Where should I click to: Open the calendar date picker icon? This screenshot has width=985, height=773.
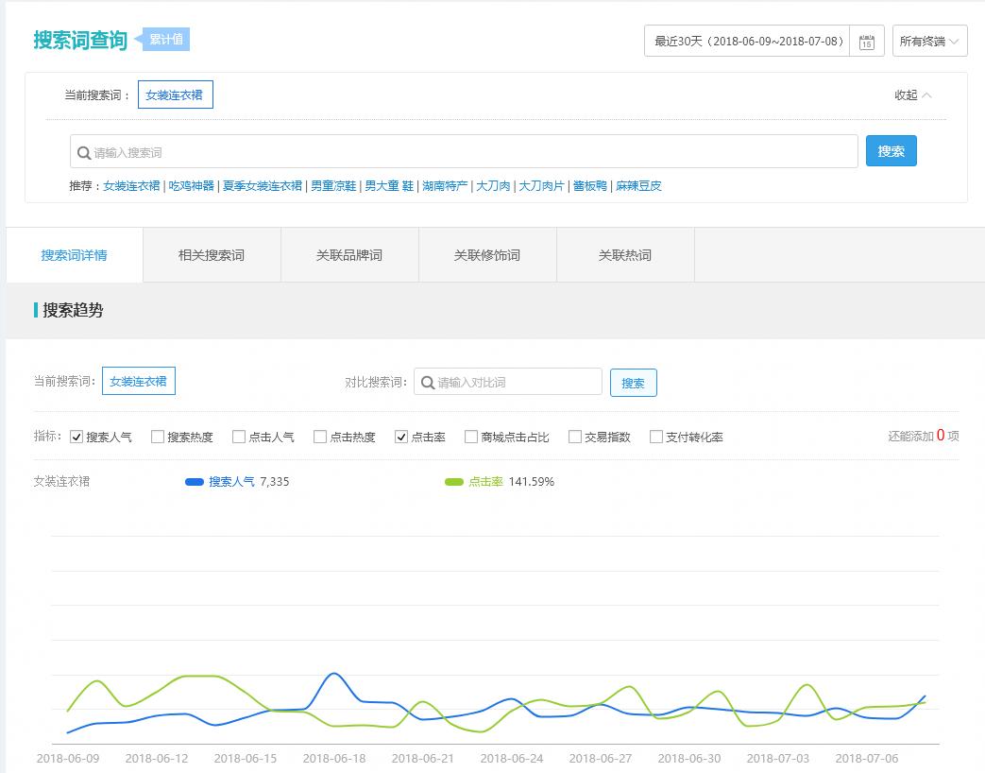point(866,41)
